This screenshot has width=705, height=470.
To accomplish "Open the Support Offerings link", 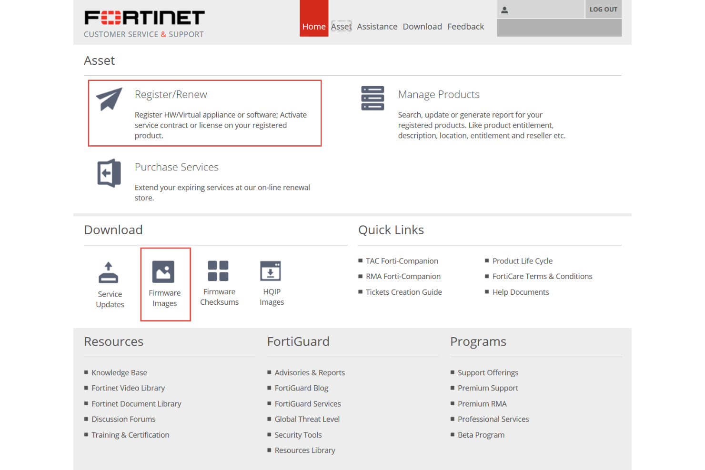I will point(488,372).
